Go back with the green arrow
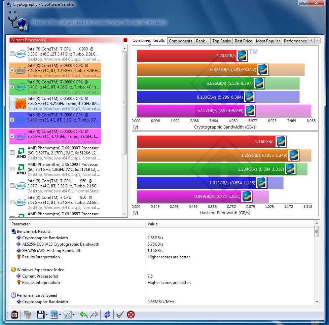The width and height of the screenshot is (329, 325). click(84, 315)
